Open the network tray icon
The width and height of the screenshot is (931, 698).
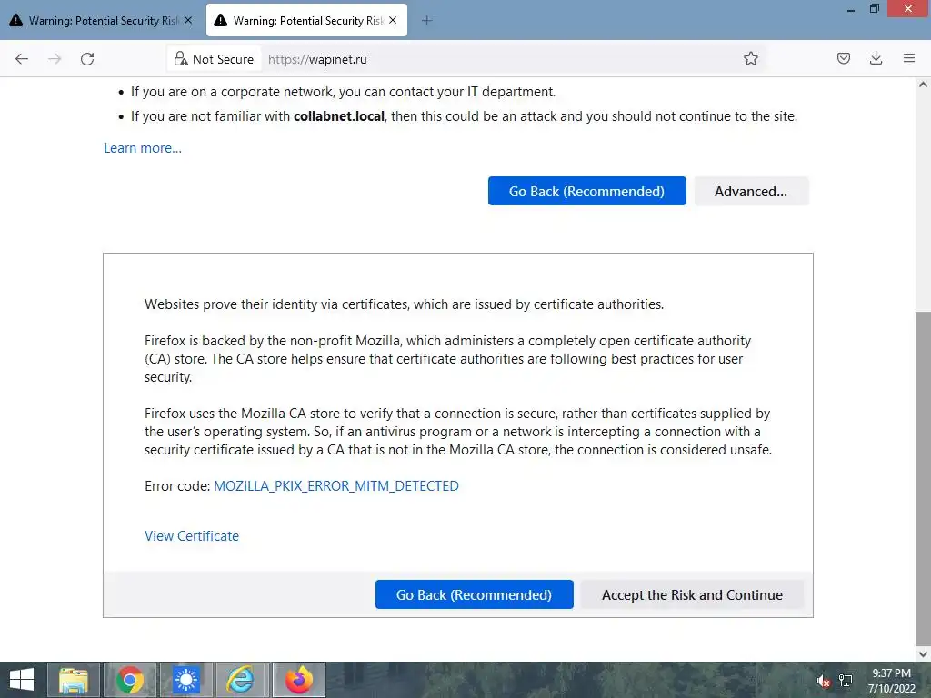846,681
